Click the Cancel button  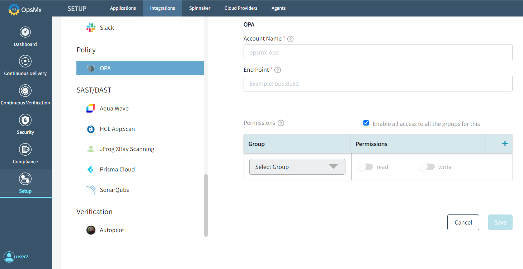(463, 222)
